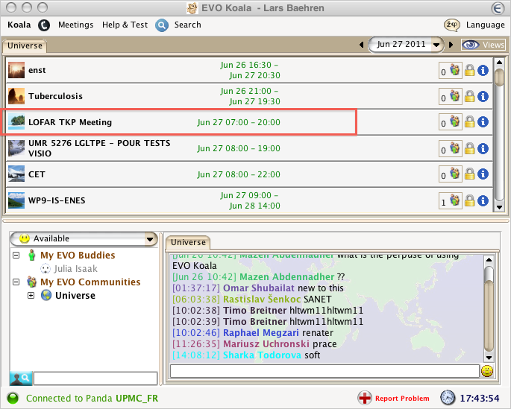Collapse My EVO Buddies tree
The width and height of the screenshot is (511, 409).
coord(16,255)
